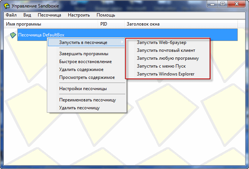Screen dimensions: 249x169
Task: Open the Песочница menu
Action: (49, 15)
